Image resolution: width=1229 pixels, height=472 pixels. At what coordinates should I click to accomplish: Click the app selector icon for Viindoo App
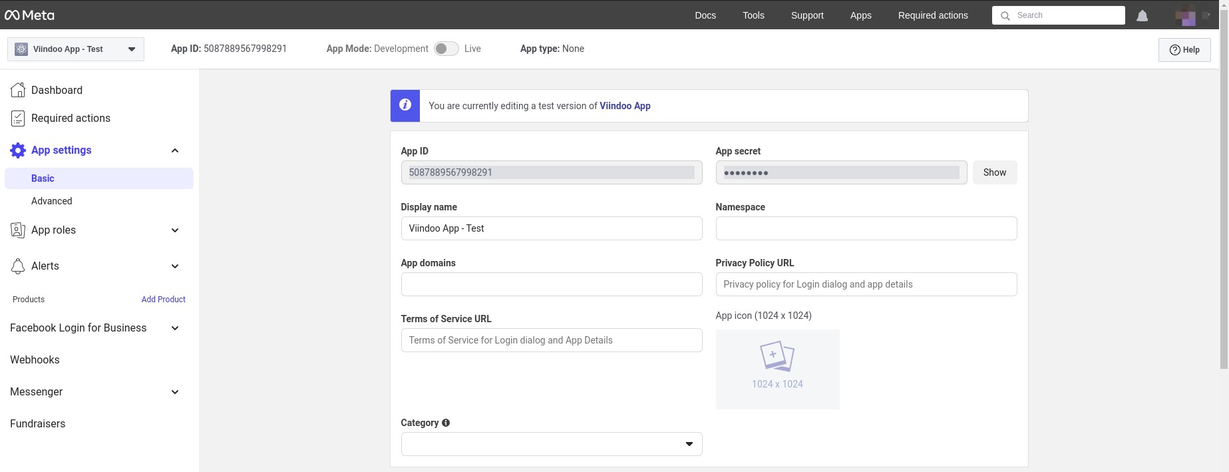point(21,49)
